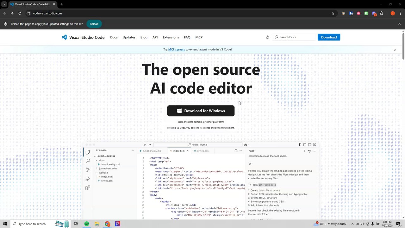Open the Chrome three-dot menu
Image resolution: width=405 pixels, height=228 pixels.
(400, 13)
